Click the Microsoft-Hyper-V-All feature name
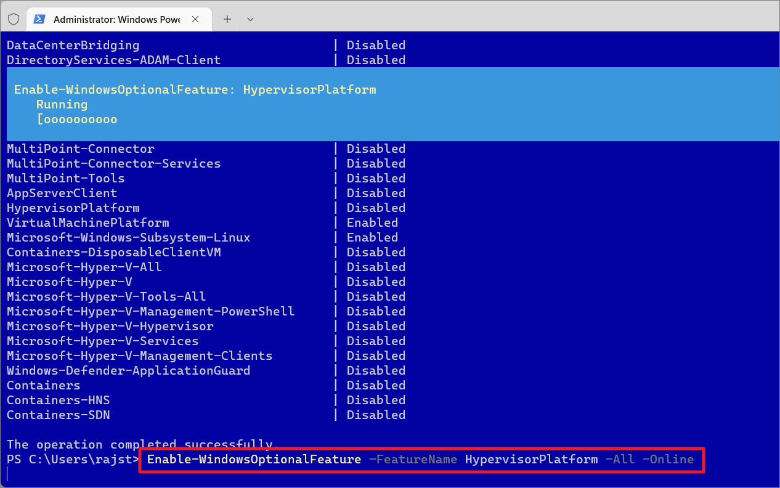 [x=84, y=267]
